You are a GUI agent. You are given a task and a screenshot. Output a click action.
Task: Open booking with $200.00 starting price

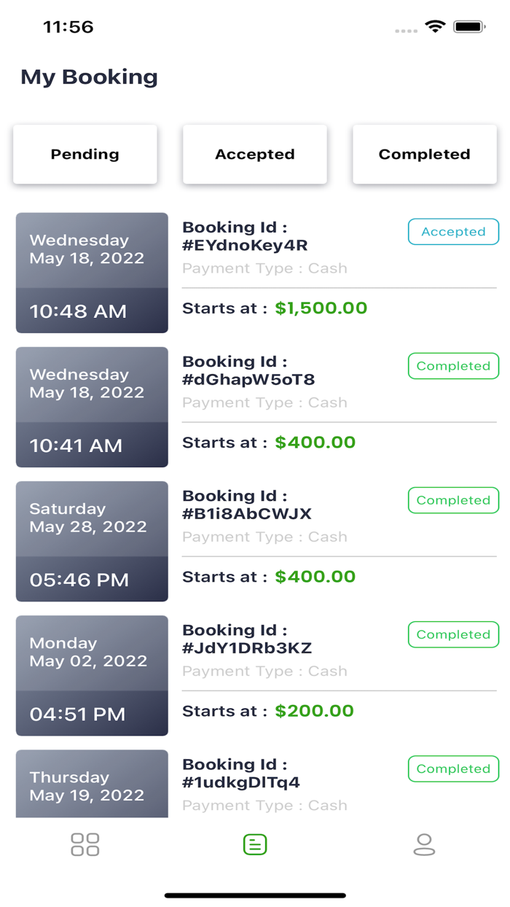pyautogui.click(x=314, y=711)
